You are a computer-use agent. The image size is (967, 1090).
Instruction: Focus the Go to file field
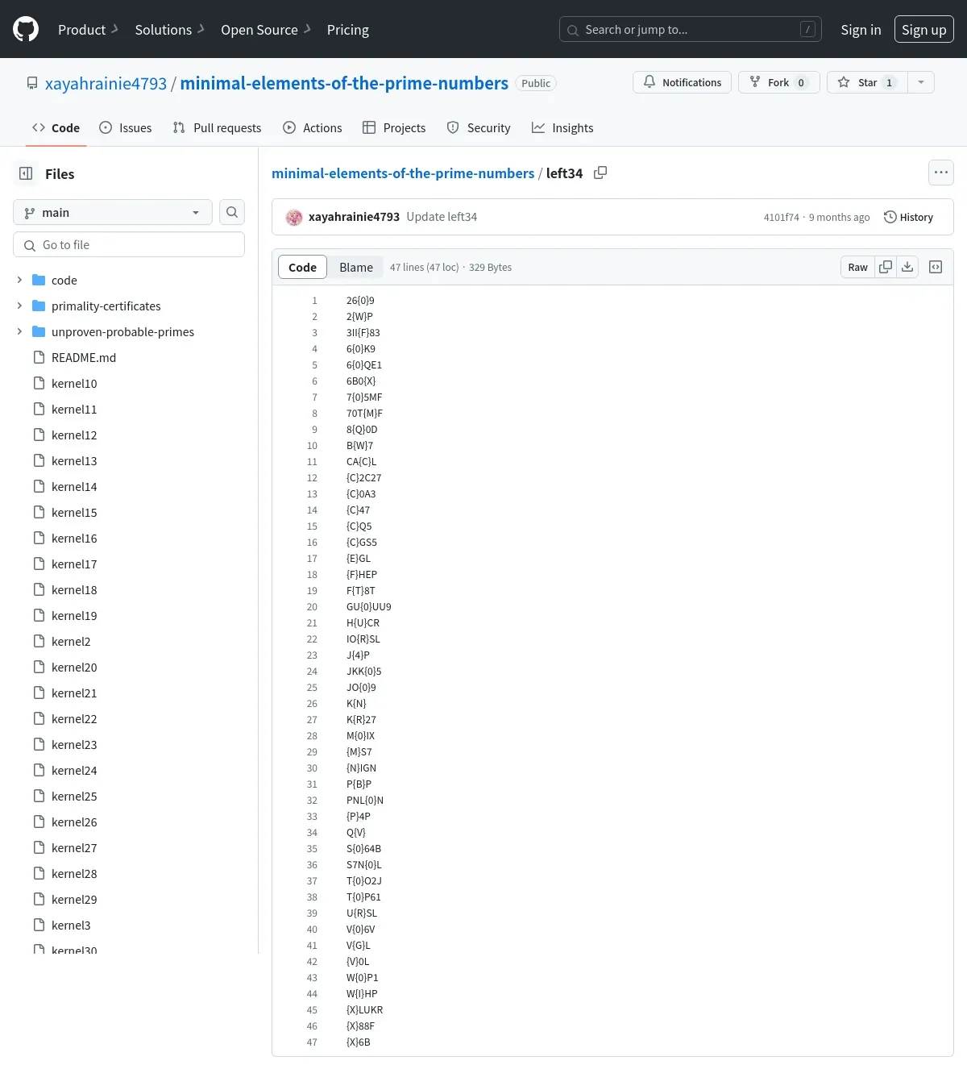click(129, 244)
